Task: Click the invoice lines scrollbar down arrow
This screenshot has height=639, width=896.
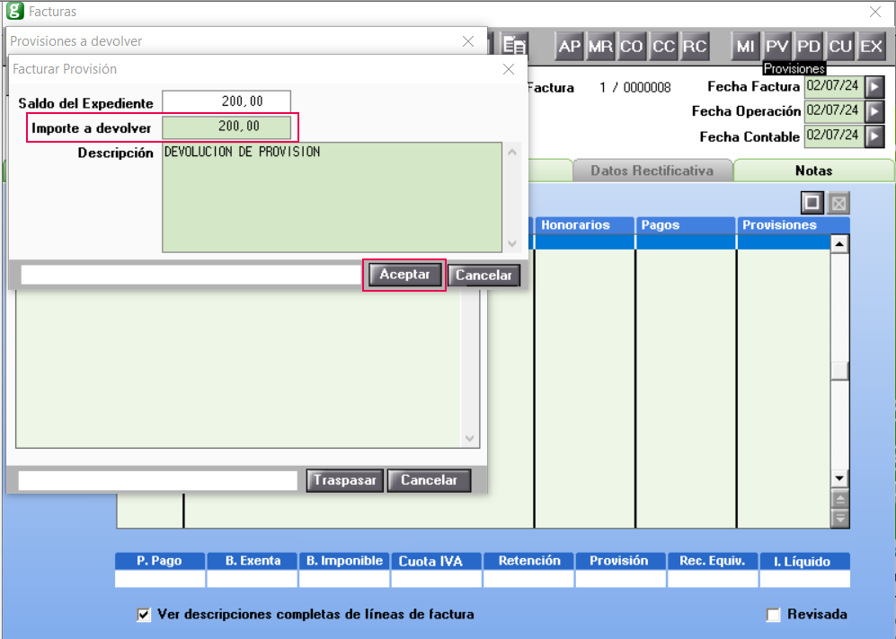Action: coord(839,478)
